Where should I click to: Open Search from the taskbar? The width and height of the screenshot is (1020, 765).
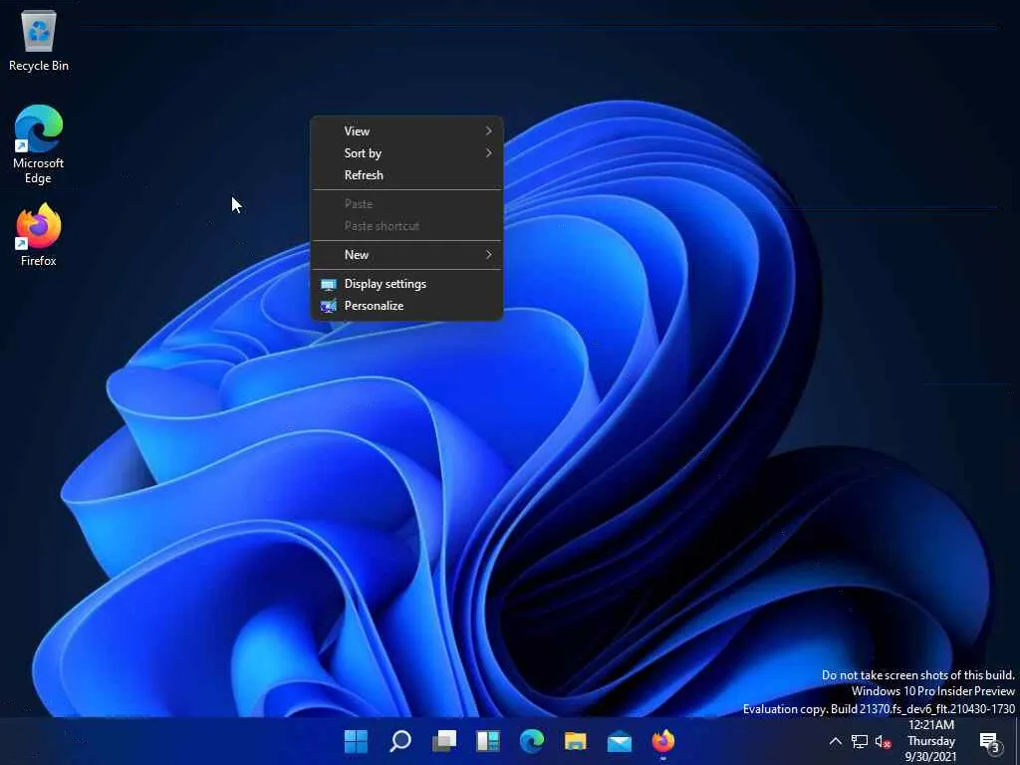pos(400,741)
